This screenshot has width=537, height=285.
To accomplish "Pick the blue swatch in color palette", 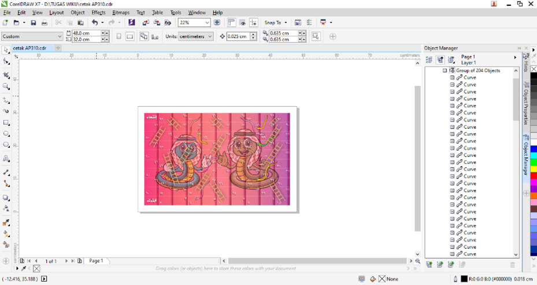I will 534,149.
